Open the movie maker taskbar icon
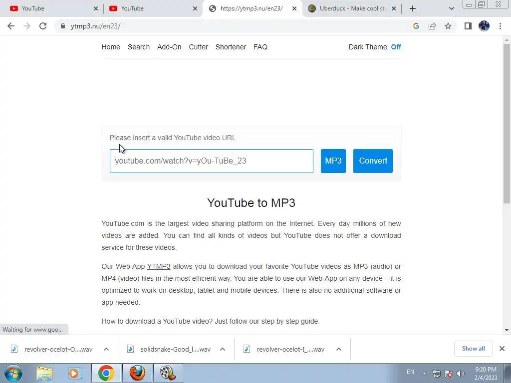Image resolution: width=511 pixels, height=383 pixels. click(x=168, y=373)
